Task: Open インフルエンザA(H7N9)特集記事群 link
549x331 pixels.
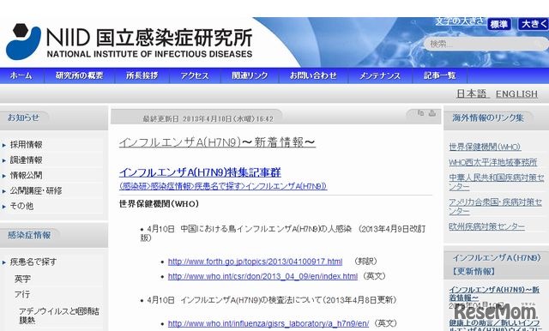Action: pos(200,172)
